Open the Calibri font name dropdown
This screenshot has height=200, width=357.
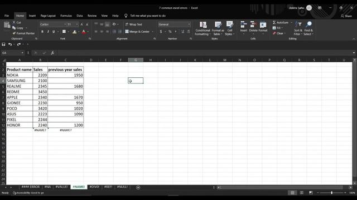(65, 24)
